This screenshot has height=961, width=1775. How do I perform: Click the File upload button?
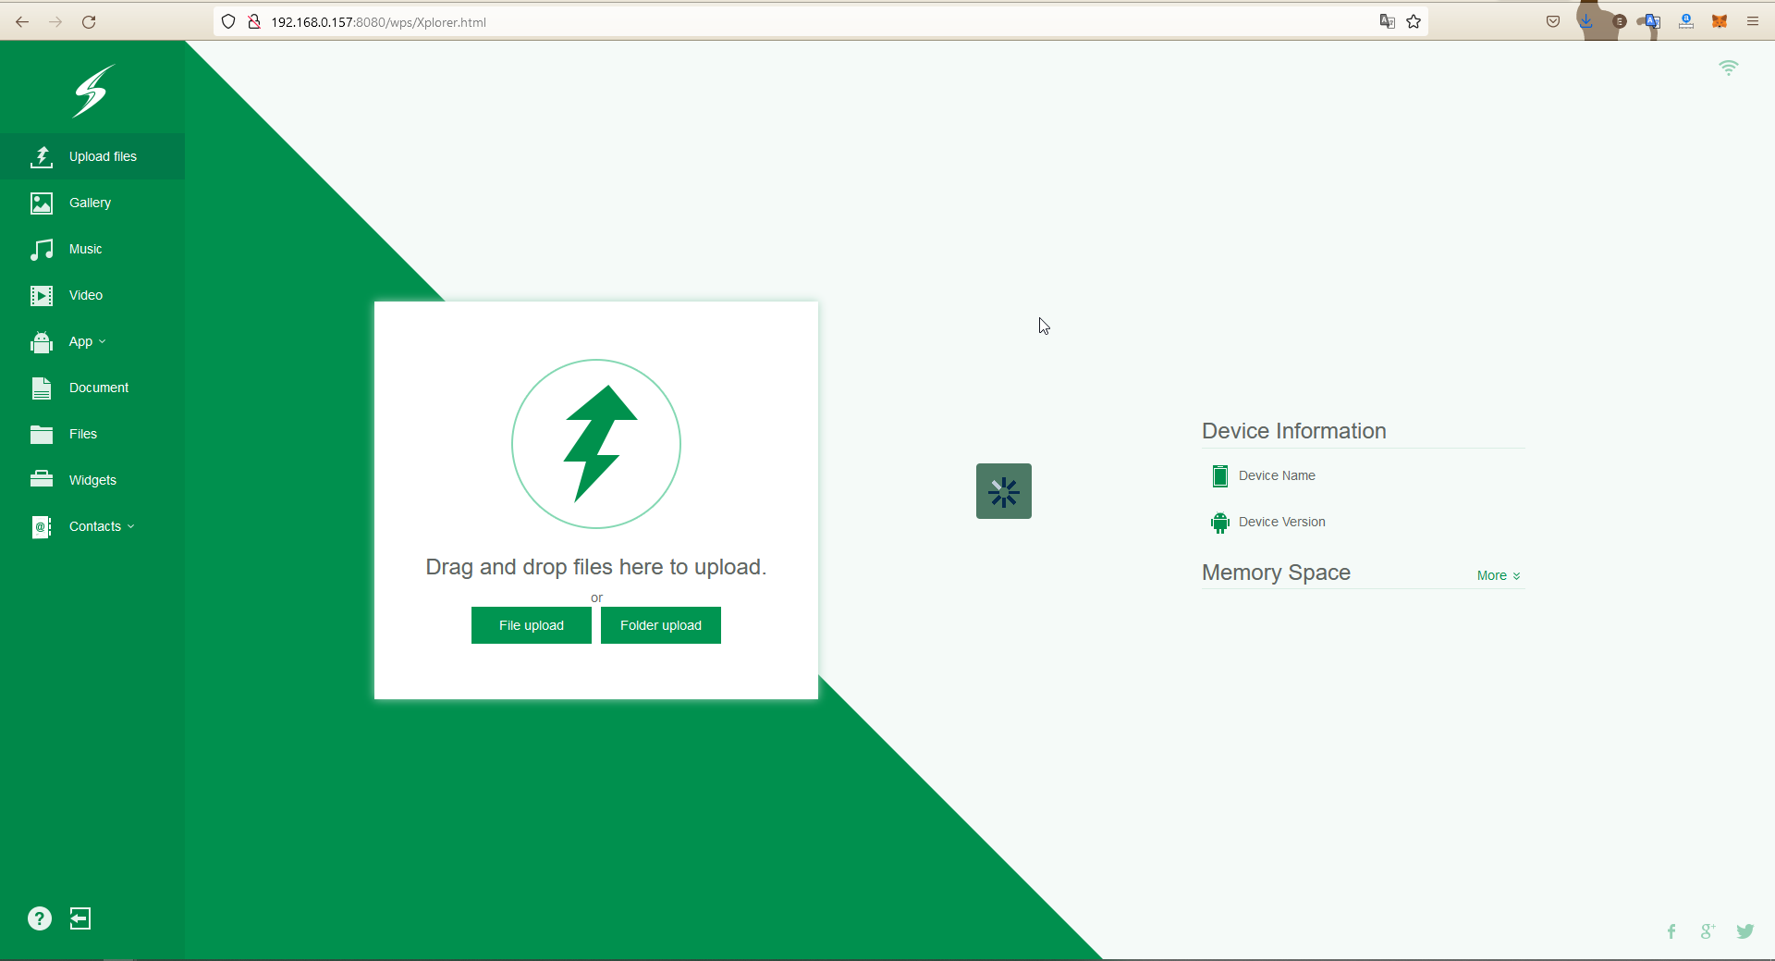pyautogui.click(x=532, y=625)
